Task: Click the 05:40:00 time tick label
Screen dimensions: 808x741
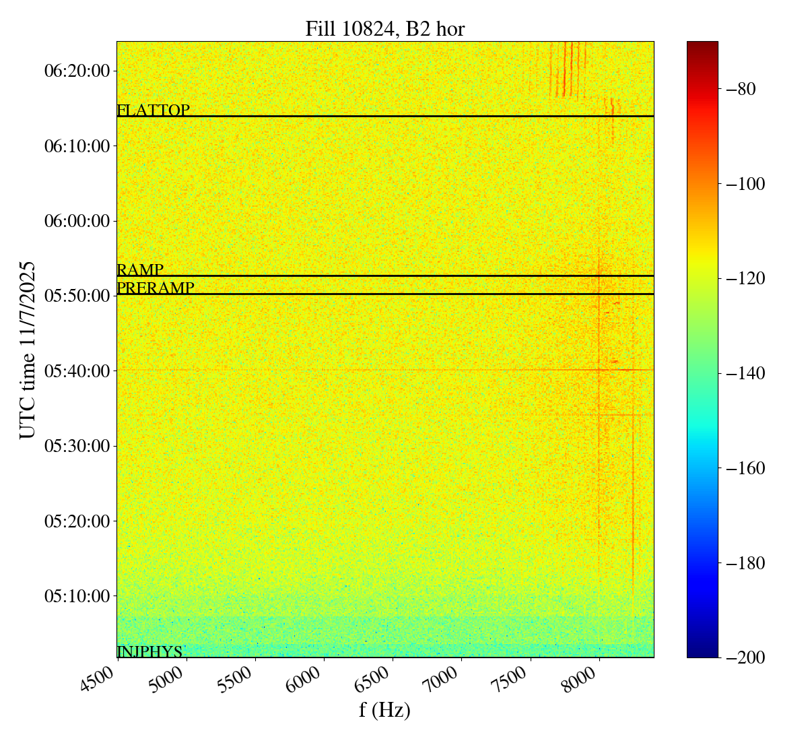Action: tap(77, 370)
